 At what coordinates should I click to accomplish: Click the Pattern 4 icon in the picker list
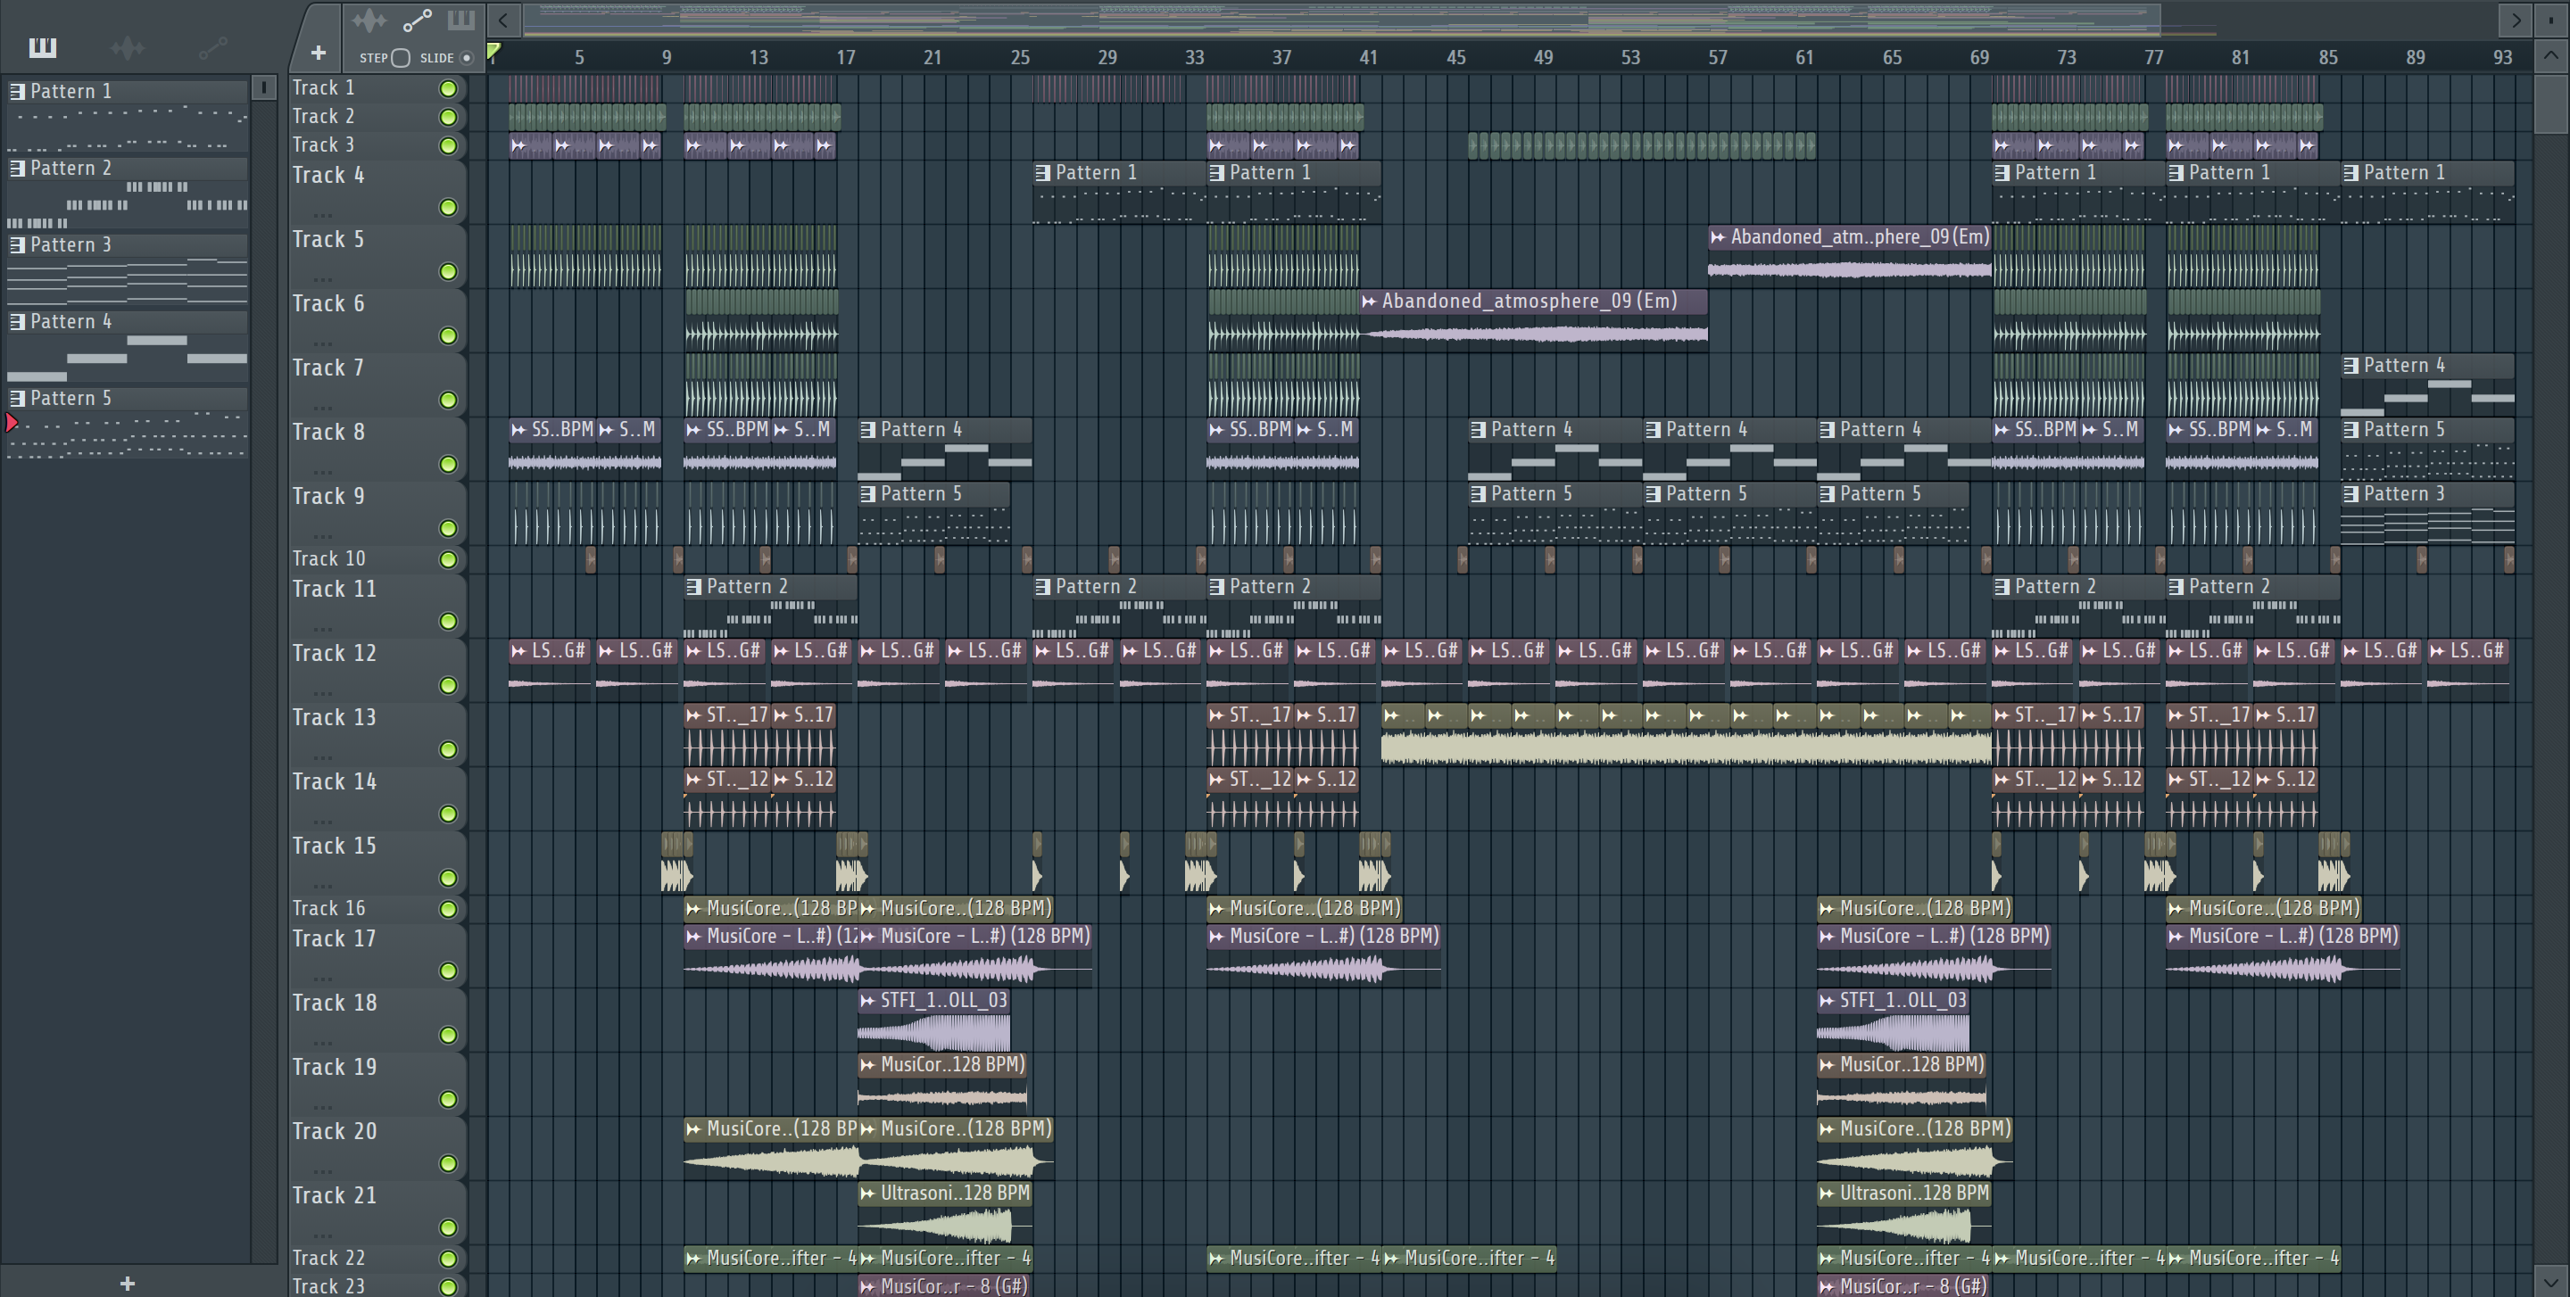tap(17, 321)
